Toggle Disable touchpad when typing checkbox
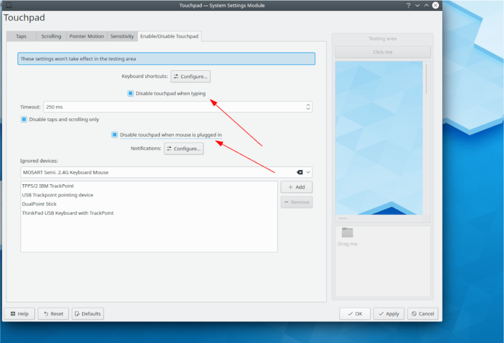This screenshot has width=504, height=343. tap(130, 93)
